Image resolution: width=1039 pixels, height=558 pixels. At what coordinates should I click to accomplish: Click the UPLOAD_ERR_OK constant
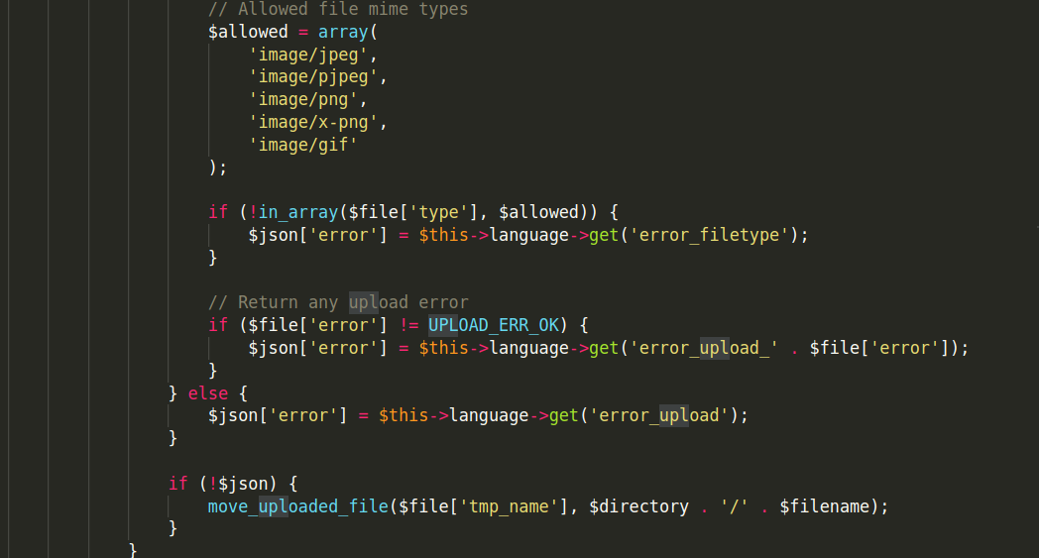tap(493, 325)
